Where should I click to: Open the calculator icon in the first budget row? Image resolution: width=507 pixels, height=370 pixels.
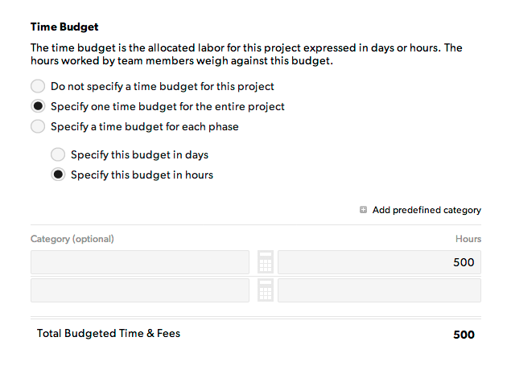point(266,262)
